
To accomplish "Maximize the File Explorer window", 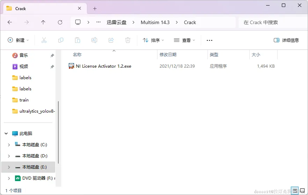I will coord(284,5).
